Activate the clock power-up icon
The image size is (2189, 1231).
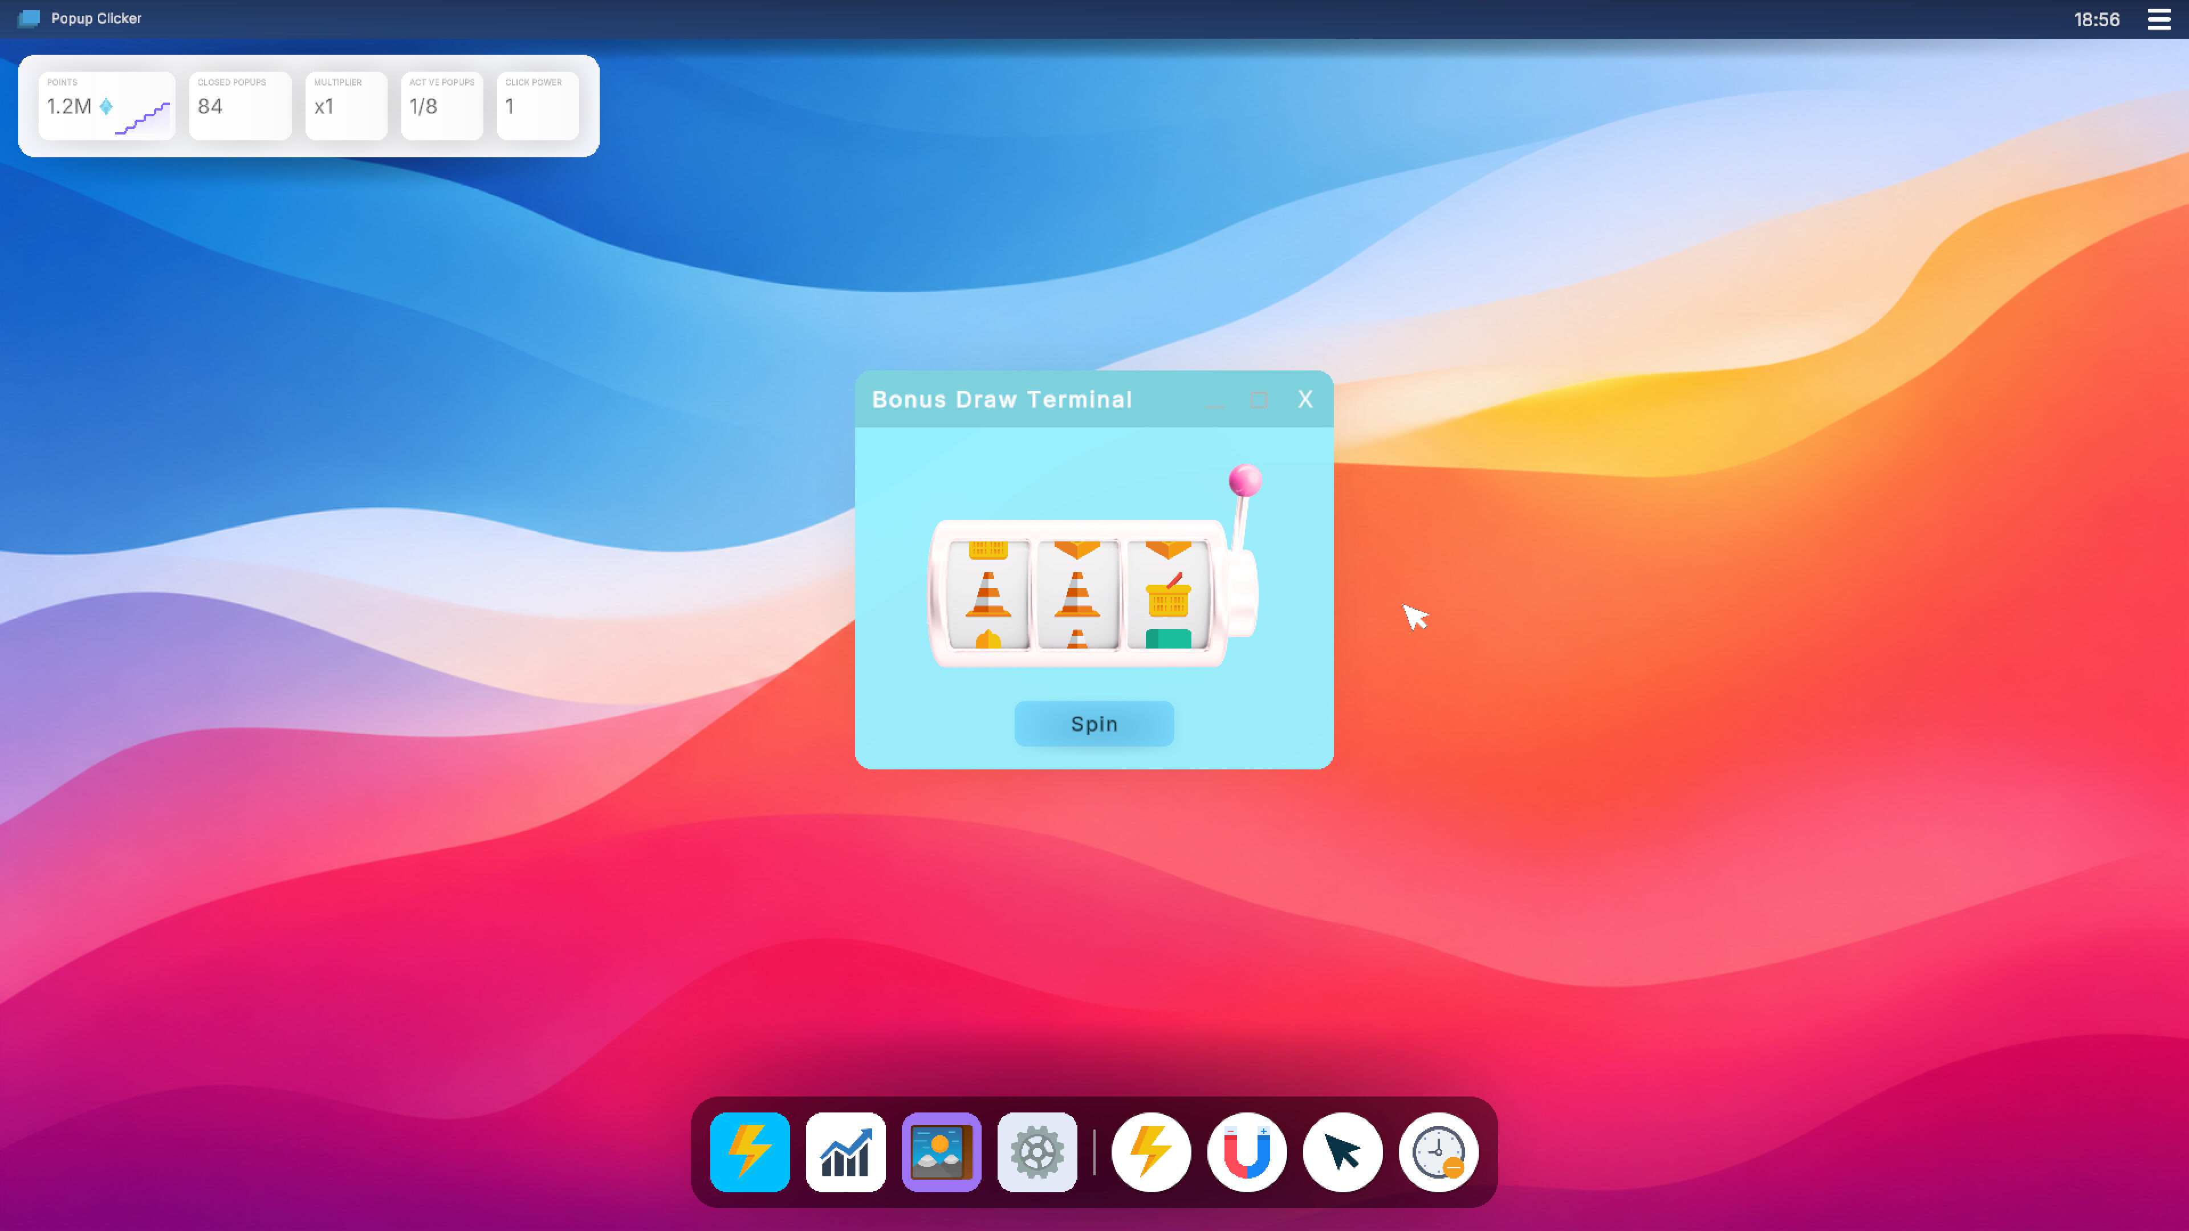(x=1439, y=1152)
